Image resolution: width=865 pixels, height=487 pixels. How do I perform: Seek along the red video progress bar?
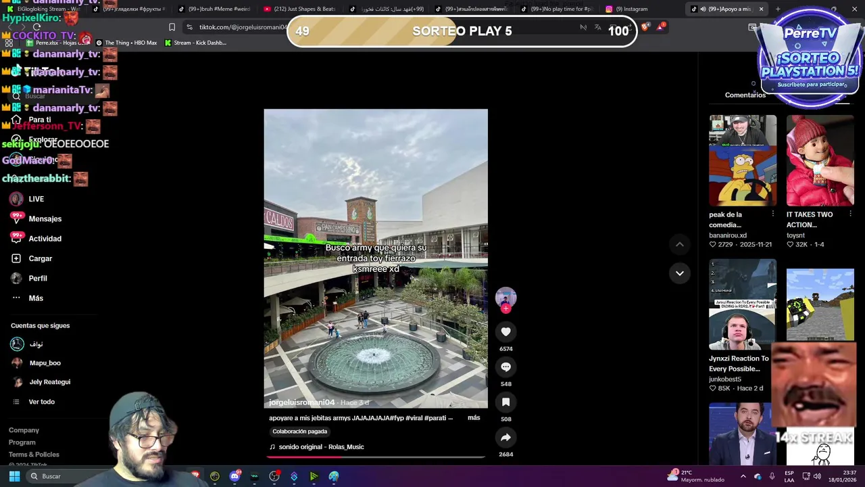pyautogui.click(x=376, y=457)
